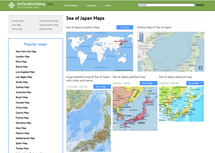Image resolution: width=215 pixels, height=153 pixels.
Task: Open the World Maps menu
Action: (x=71, y=5)
